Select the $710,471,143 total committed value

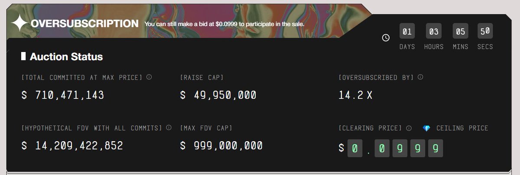63,95
